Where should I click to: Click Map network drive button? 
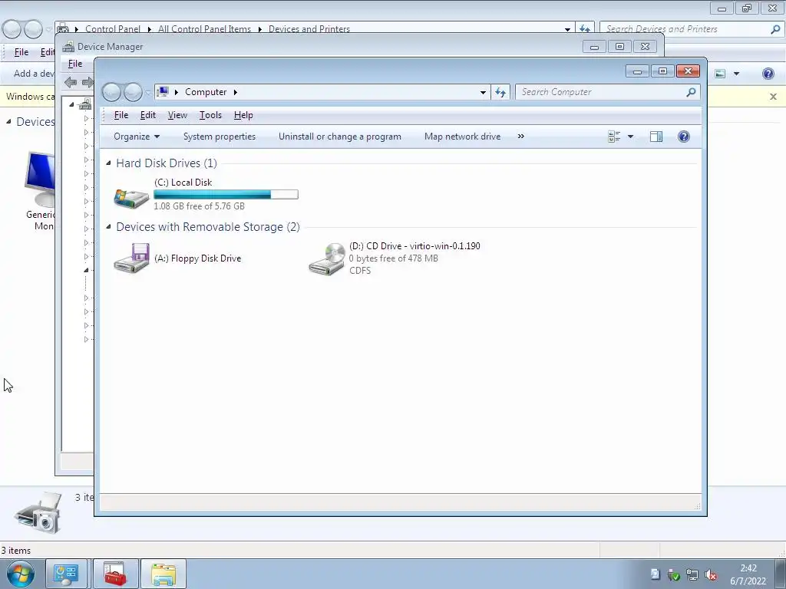point(462,137)
